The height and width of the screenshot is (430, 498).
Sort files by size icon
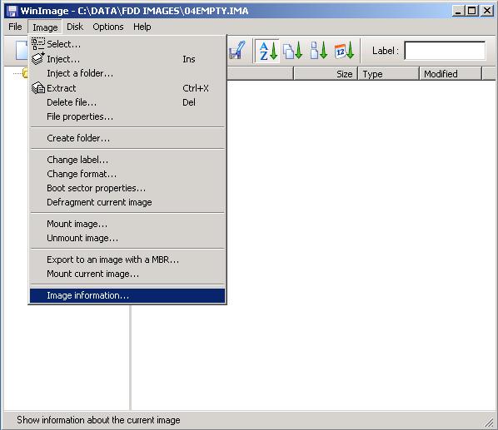(319, 51)
